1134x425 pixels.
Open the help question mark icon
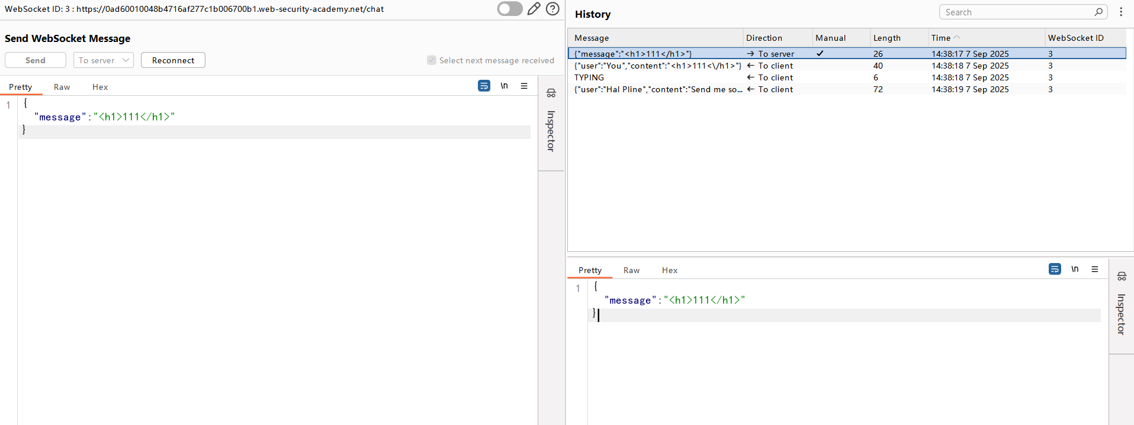(552, 9)
